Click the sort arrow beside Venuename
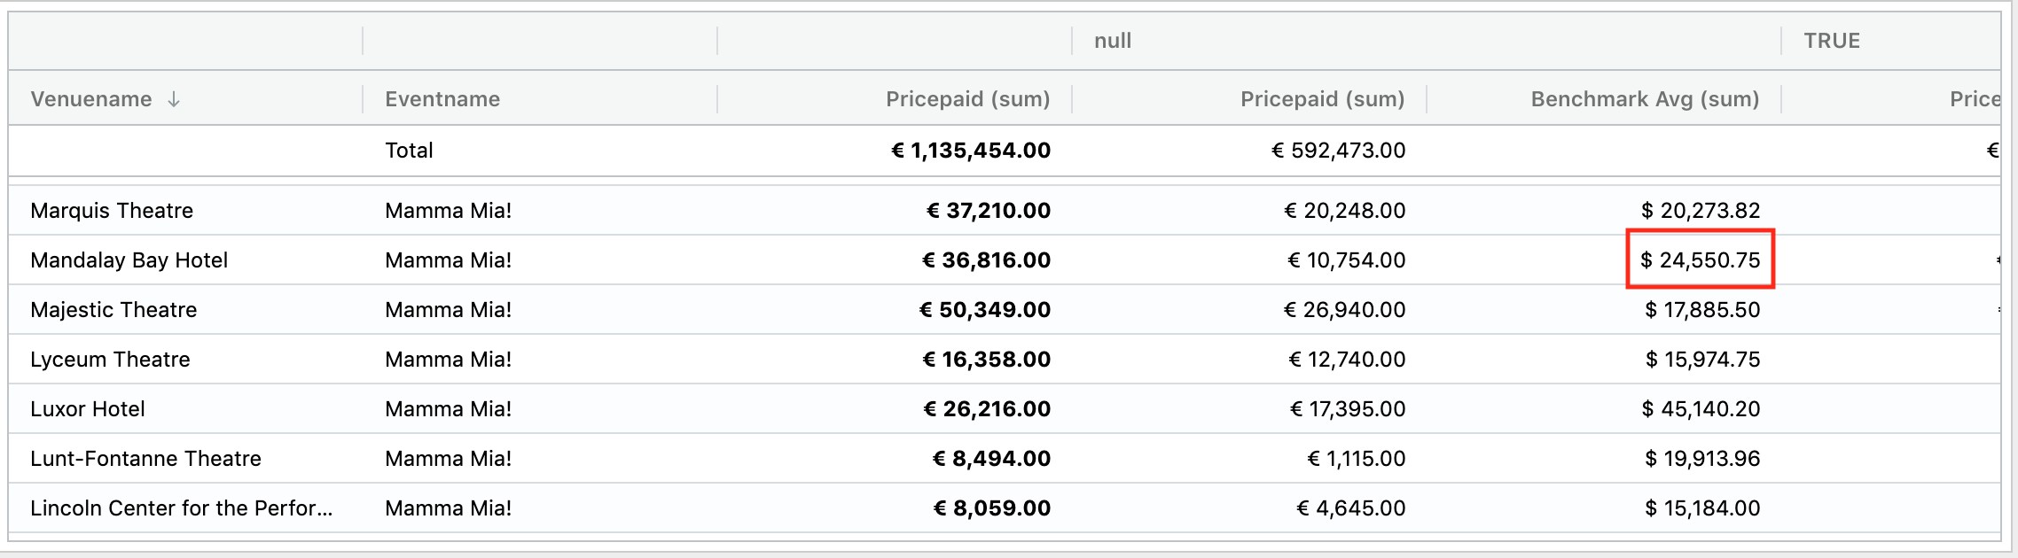2018x558 pixels. click(x=174, y=99)
